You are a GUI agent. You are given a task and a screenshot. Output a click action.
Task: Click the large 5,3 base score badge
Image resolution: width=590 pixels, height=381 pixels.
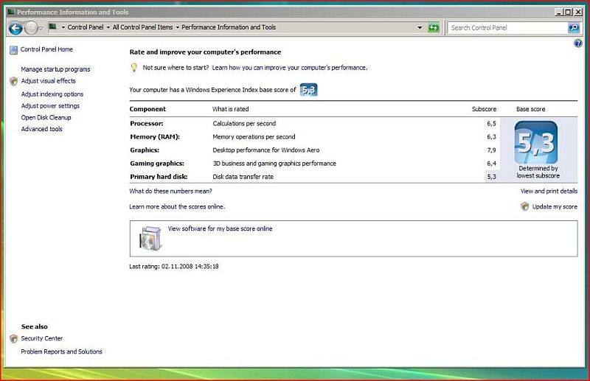(x=536, y=142)
